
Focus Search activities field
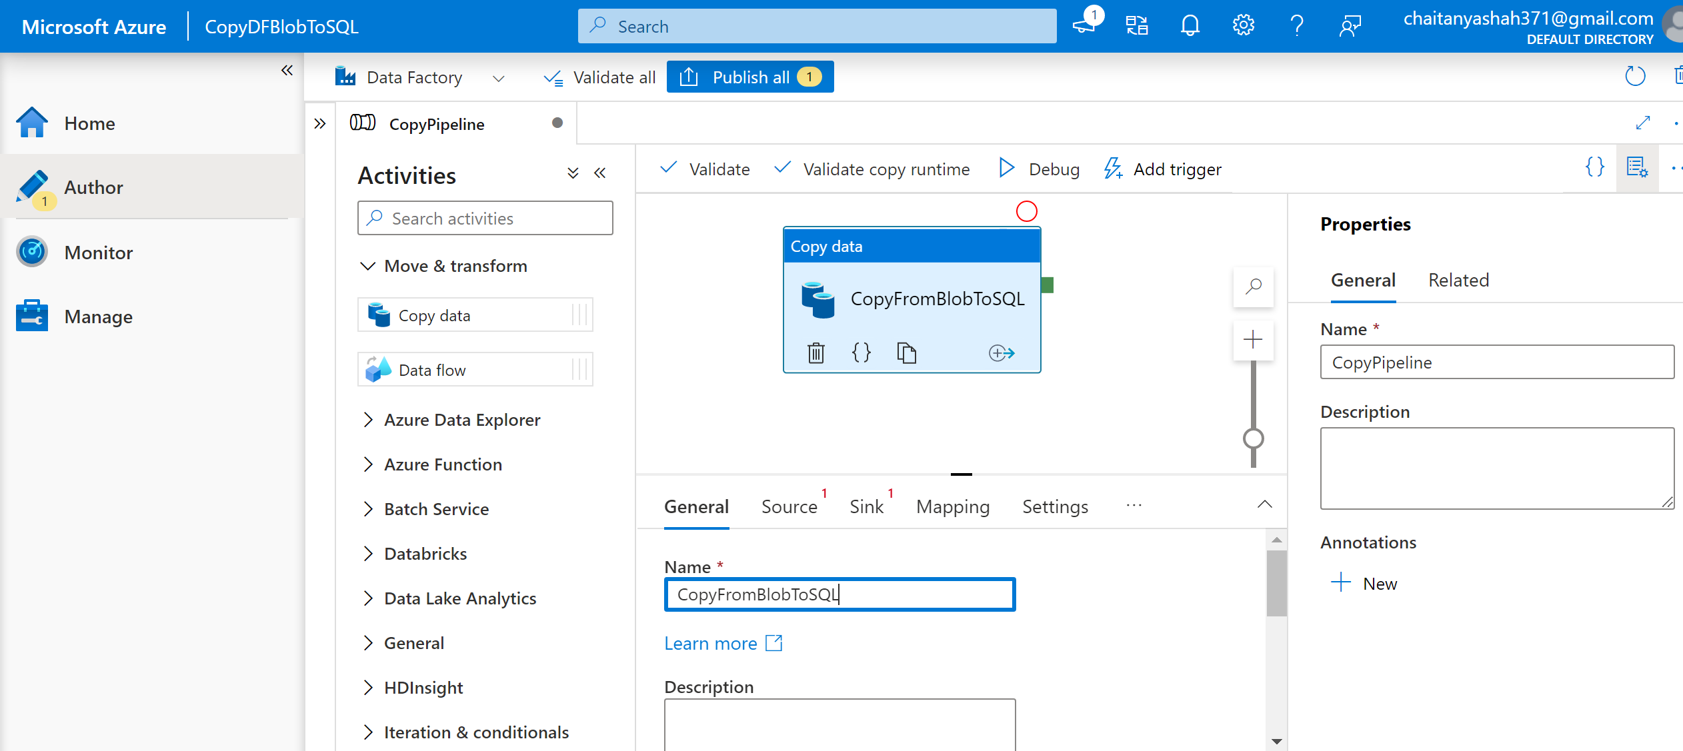(485, 219)
